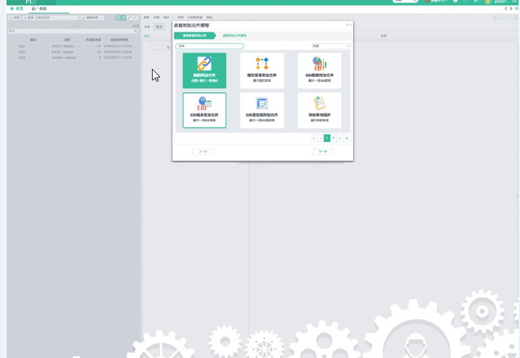Jump to last page of widgets

(346, 138)
